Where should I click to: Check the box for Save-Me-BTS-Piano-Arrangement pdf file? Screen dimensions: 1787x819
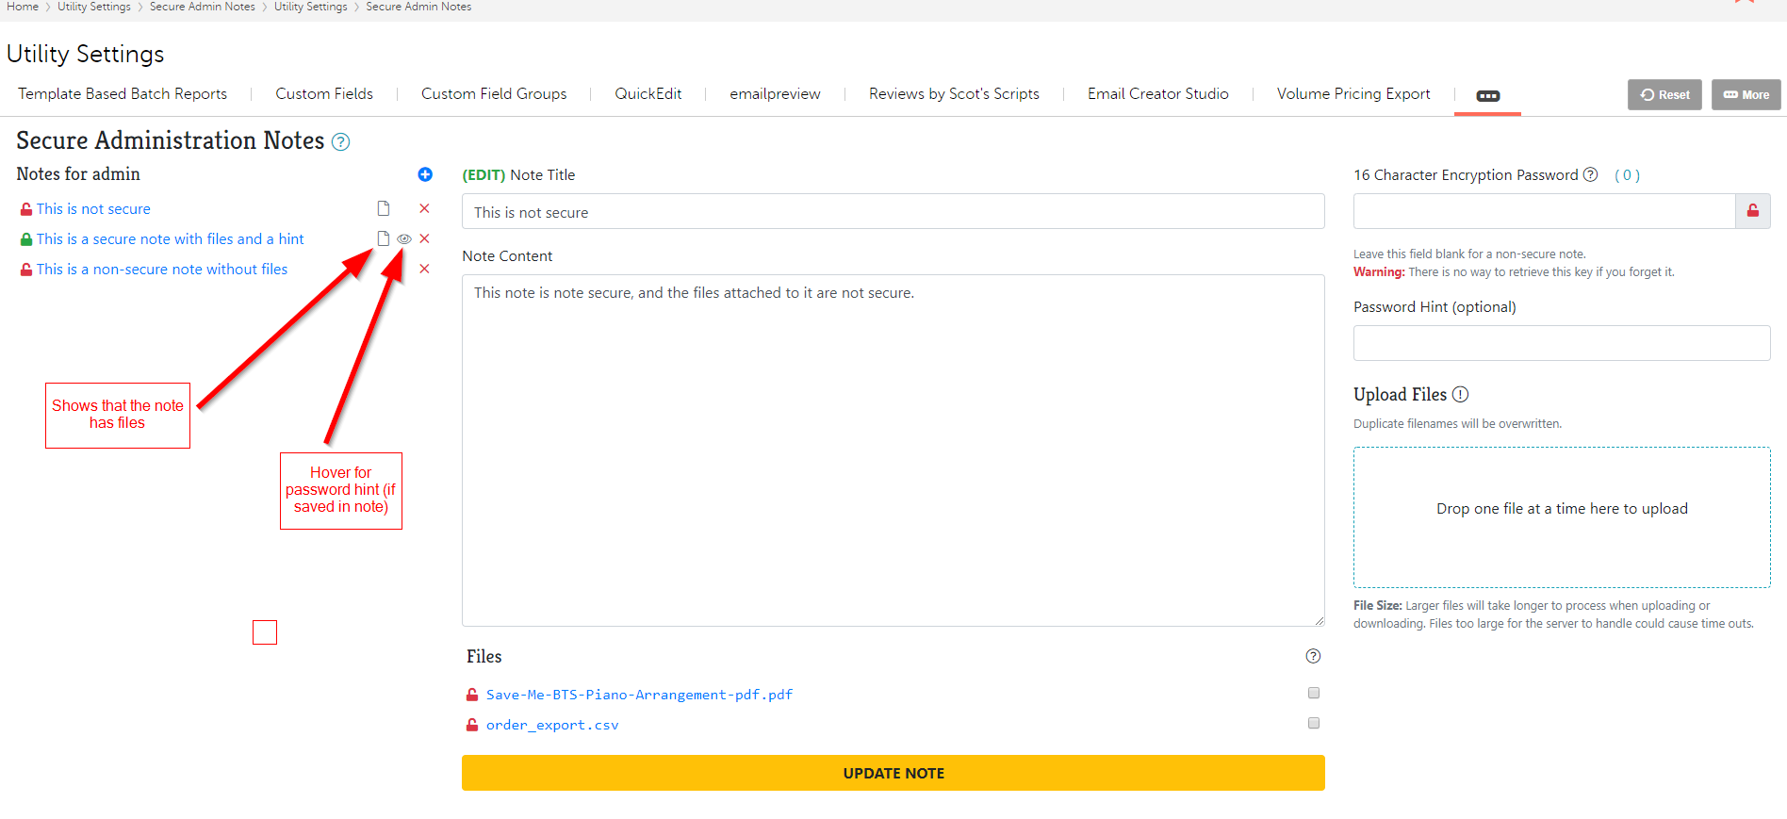(1314, 693)
